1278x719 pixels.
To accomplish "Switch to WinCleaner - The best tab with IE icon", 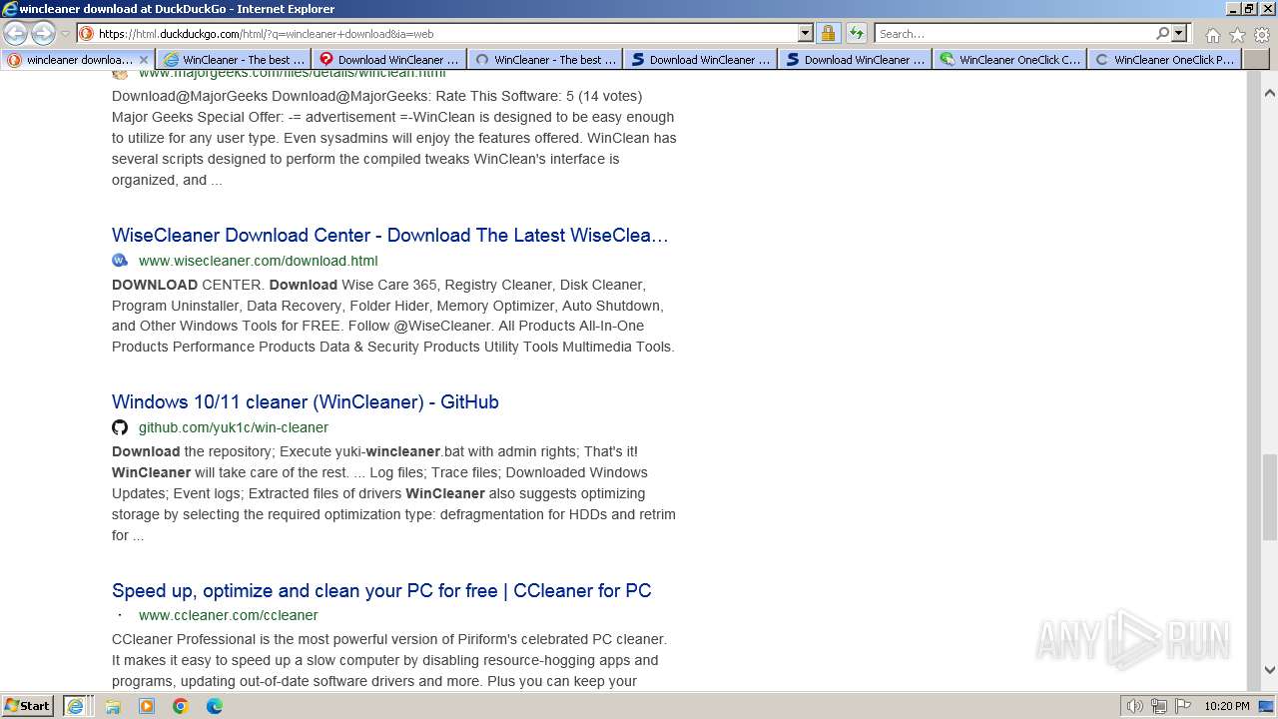I will [x=234, y=60].
